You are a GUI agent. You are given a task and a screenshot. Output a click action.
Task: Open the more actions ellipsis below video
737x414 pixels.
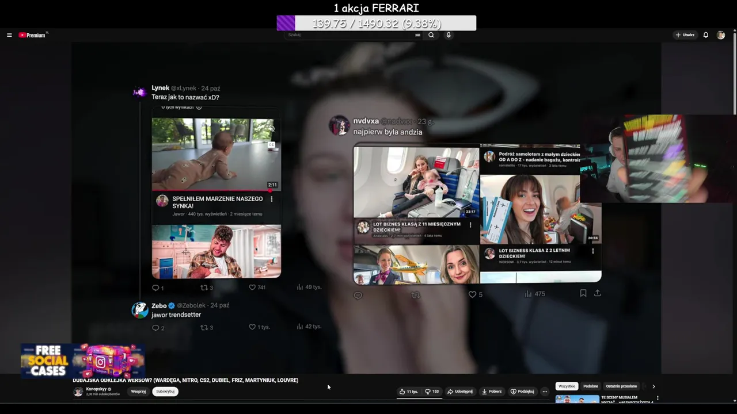coord(545,392)
